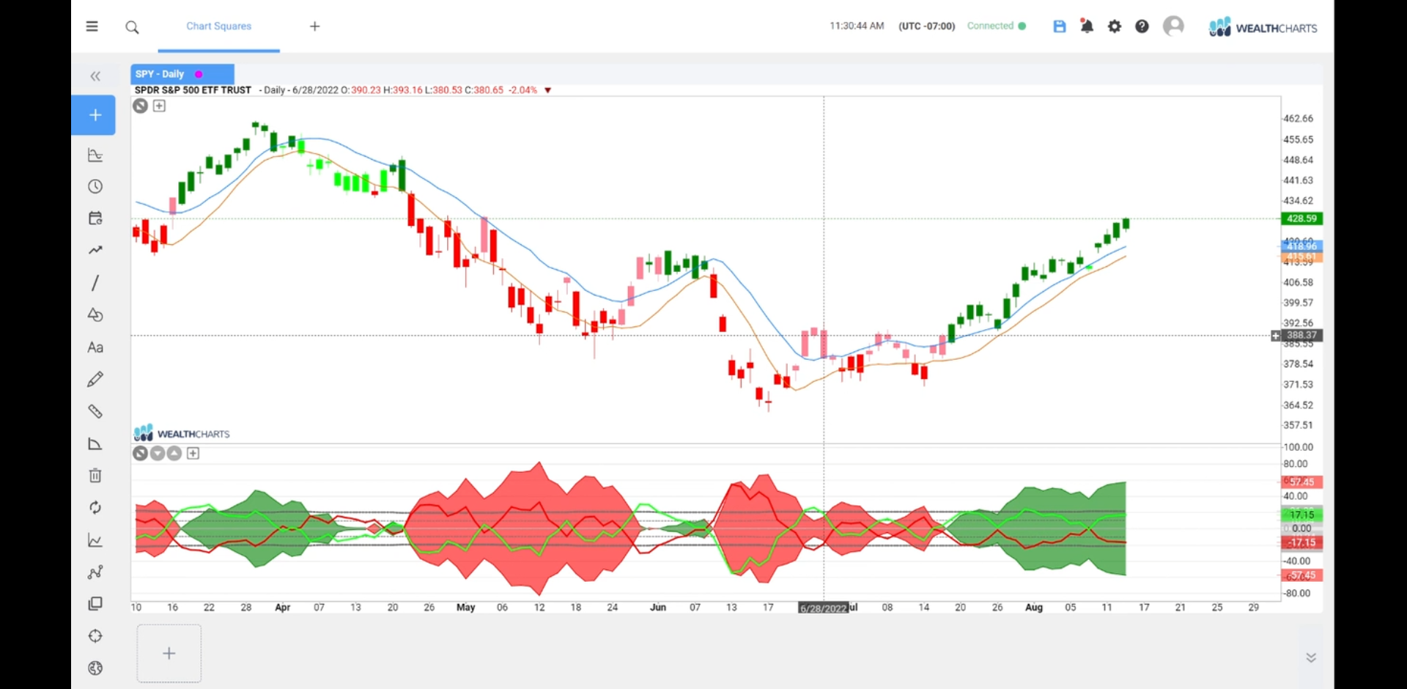
Task: Click the save workspace icon
Action: [x=1060, y=26]
